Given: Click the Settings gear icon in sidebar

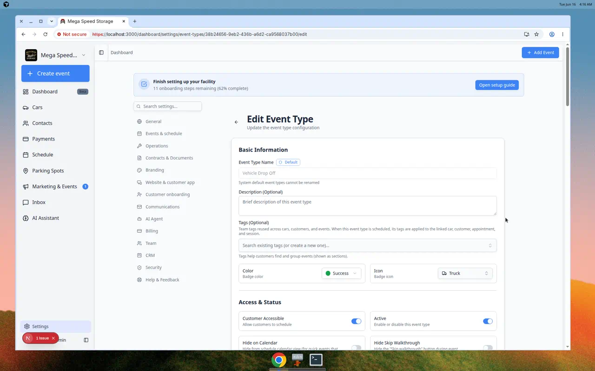Looking at the screenshot, I should (27, 326).
